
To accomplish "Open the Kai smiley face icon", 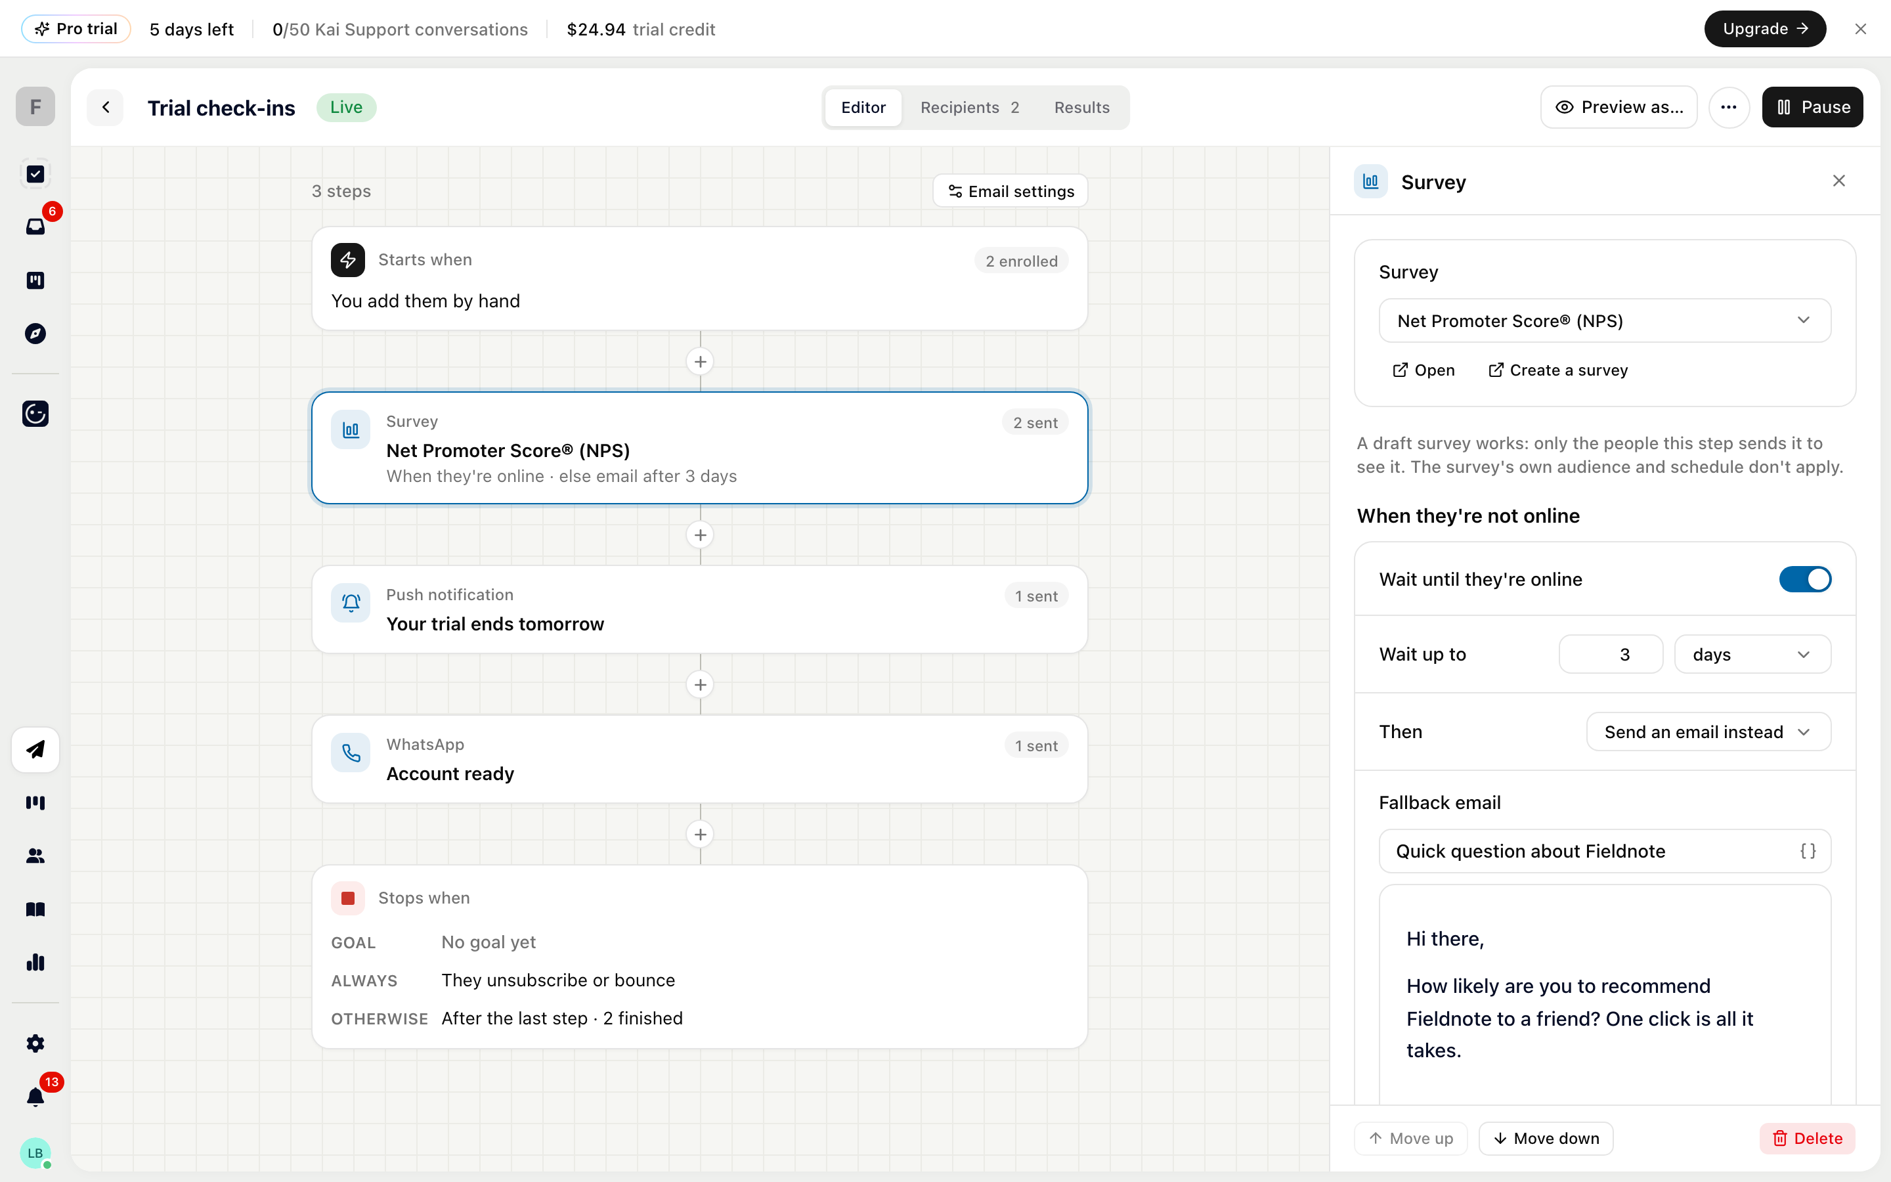I will [x=35, y=414].
